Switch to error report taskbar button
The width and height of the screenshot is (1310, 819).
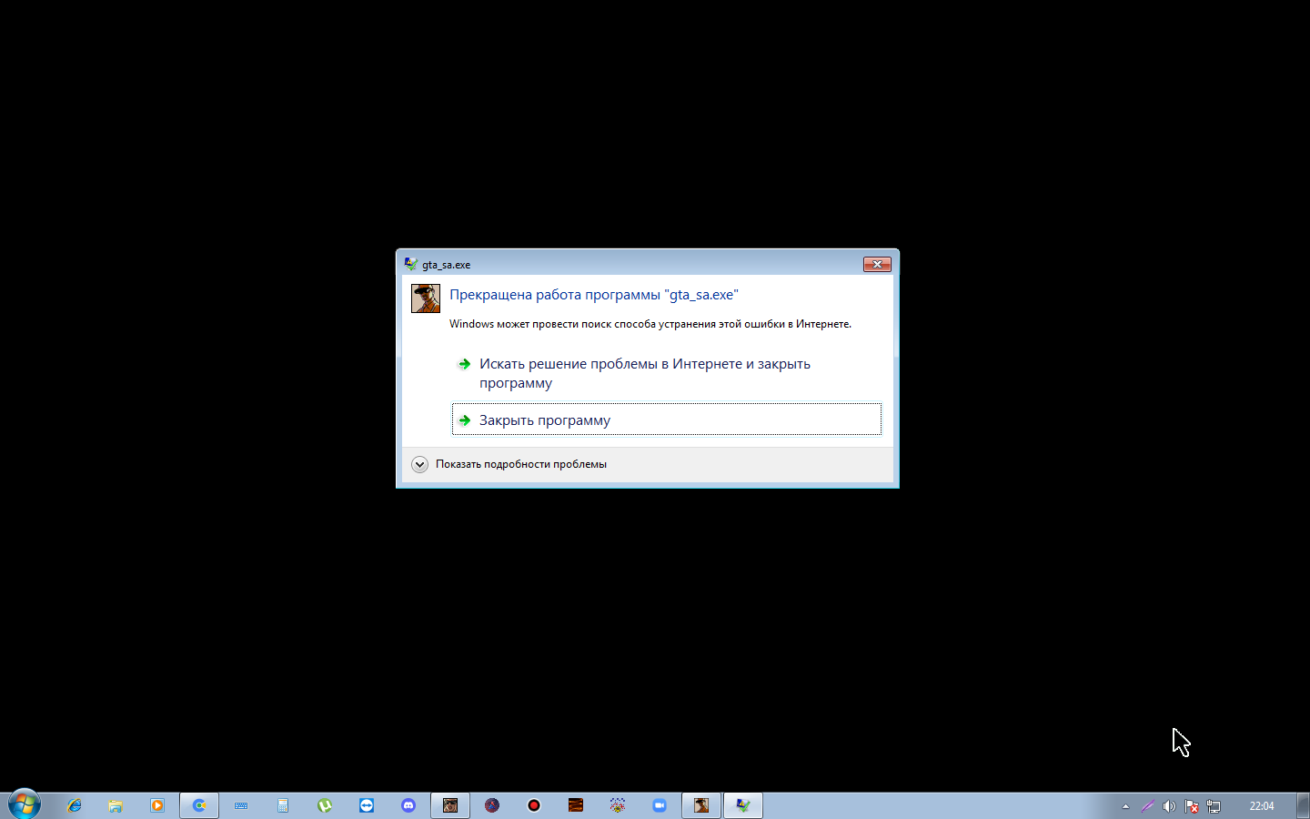(743, 805)
